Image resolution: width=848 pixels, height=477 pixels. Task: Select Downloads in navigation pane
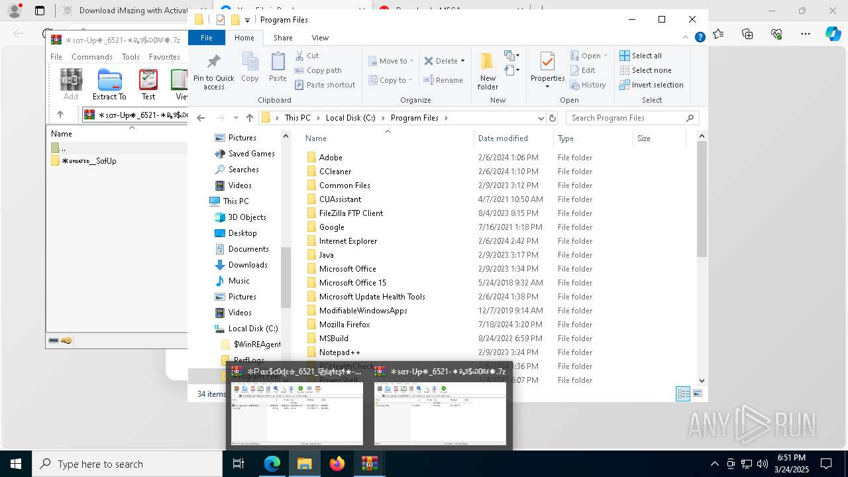tap(248, 265)
